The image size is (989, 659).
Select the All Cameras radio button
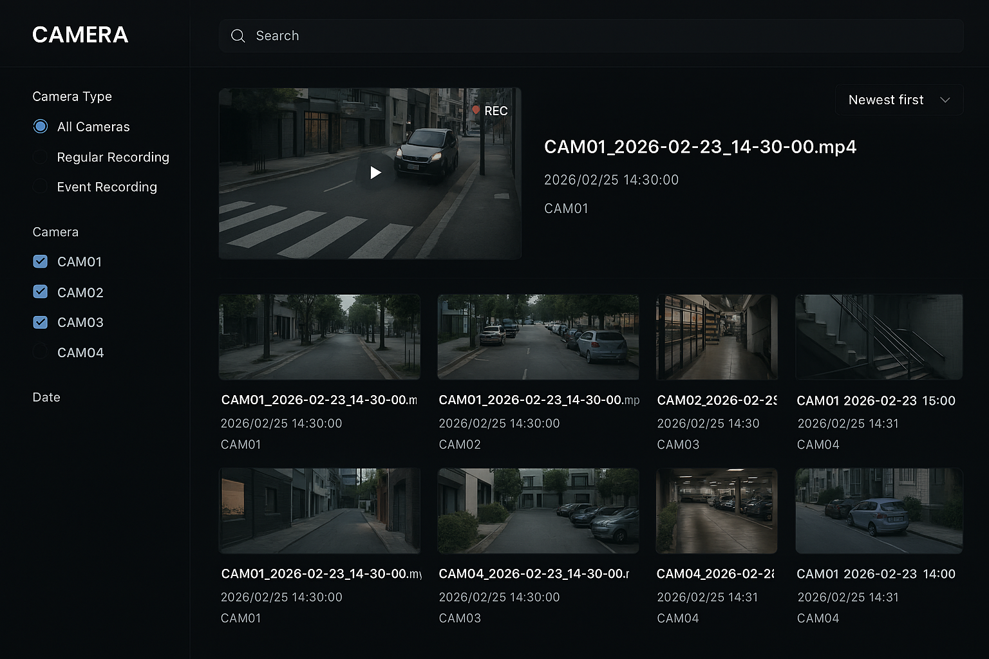pos(41,127)
